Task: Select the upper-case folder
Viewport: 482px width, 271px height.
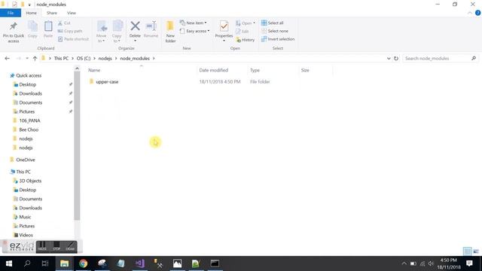Action: [x=107, y=82]
